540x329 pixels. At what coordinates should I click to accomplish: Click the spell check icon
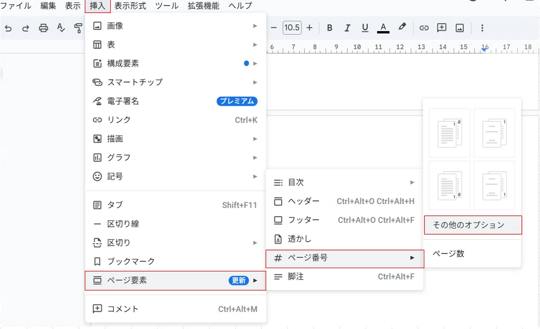pos(61,28)
